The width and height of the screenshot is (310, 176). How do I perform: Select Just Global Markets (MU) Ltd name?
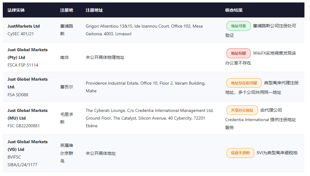tap(27, 114)
